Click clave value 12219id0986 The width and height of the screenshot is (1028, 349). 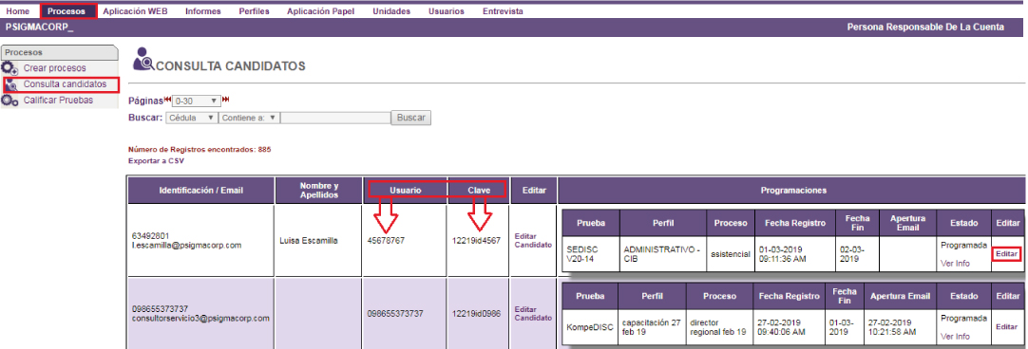476,314
